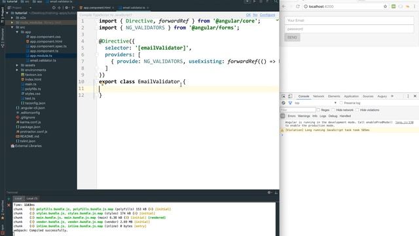
Task: Open the Elements DevTools tab
Action: (334, 96)
